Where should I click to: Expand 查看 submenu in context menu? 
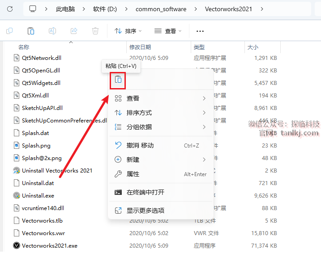click(x=160, y=98)
